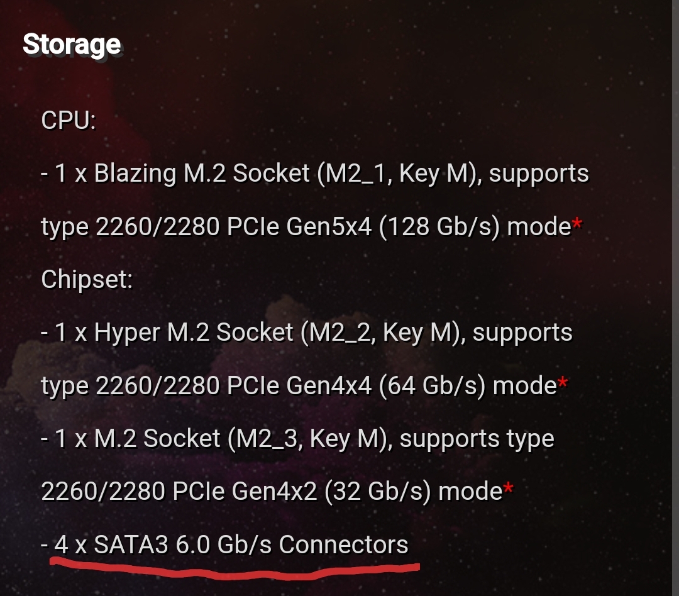Click the Storage section heading

(72, 45)
